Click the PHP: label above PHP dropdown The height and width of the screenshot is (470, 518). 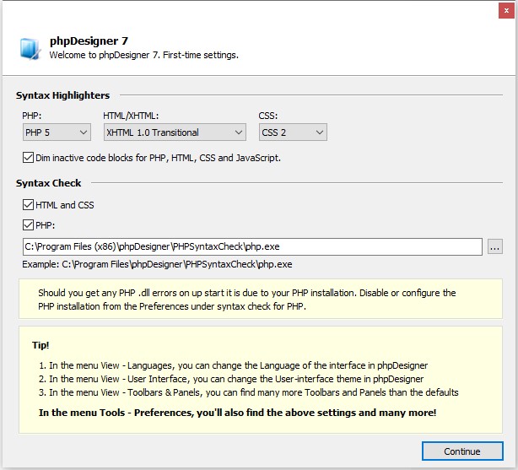point(32,116)
